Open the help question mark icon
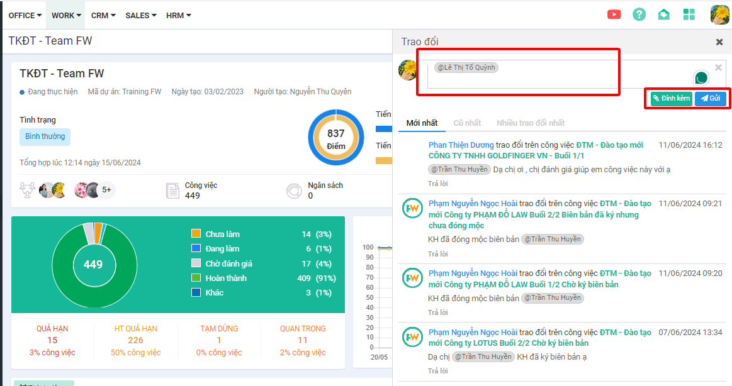 click(639, 14)
